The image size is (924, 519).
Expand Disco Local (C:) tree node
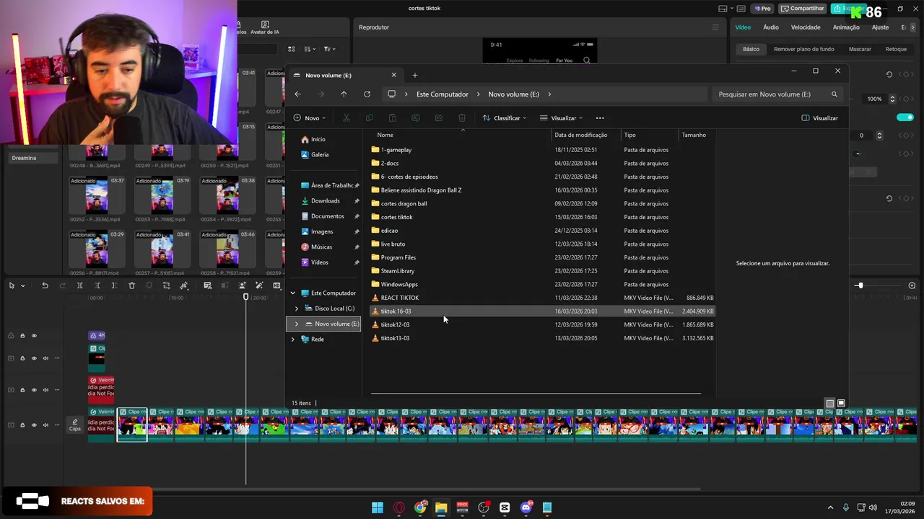[297, 309]
